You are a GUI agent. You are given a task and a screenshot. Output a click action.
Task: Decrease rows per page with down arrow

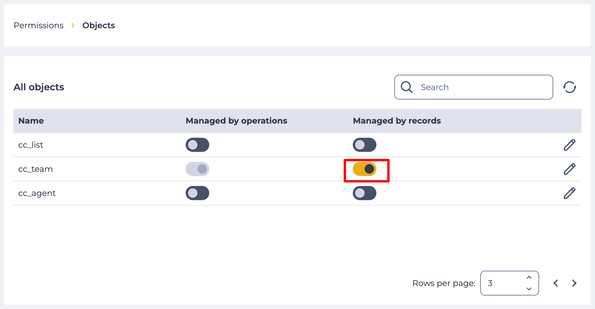click(x=529, y=289)
